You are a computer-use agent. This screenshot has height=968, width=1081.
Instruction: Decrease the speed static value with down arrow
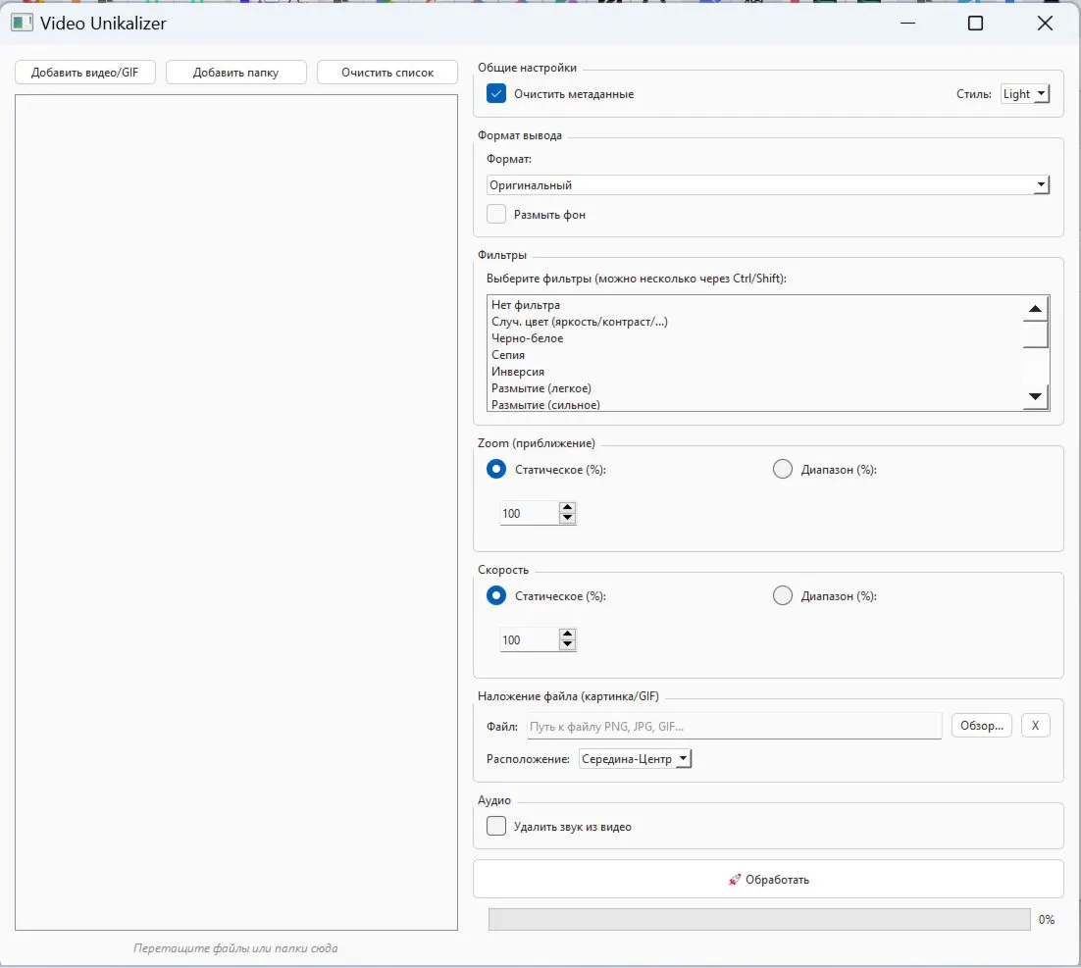tap(567, 645)
